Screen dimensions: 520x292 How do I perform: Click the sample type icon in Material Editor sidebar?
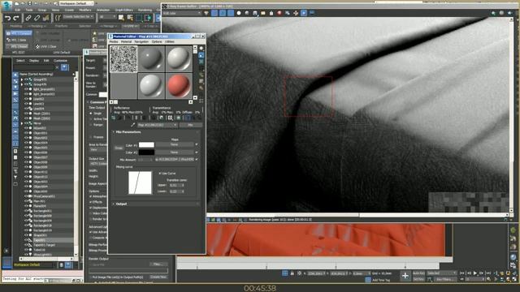(201, 49)
